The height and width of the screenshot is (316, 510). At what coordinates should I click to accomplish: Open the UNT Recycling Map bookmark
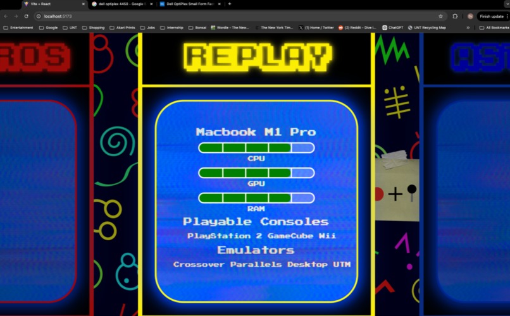tap(426, 28)
